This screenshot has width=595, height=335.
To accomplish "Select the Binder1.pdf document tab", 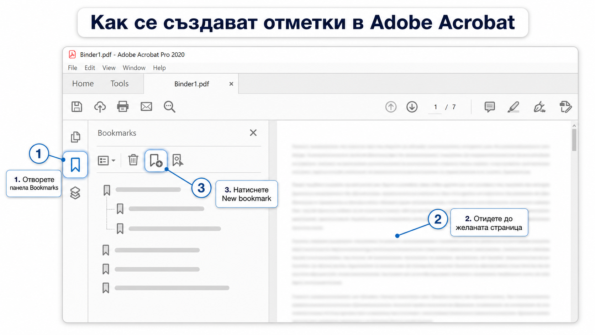I will point(191,84).
